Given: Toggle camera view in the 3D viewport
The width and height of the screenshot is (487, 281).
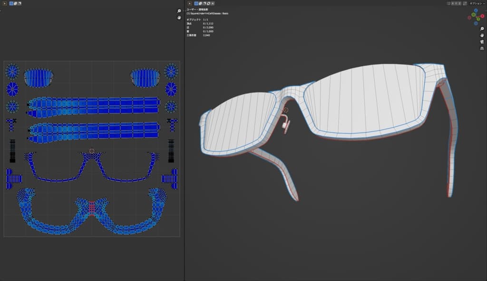Looking at the screenshot, I should pyautogui.click(x=482, y=42).
